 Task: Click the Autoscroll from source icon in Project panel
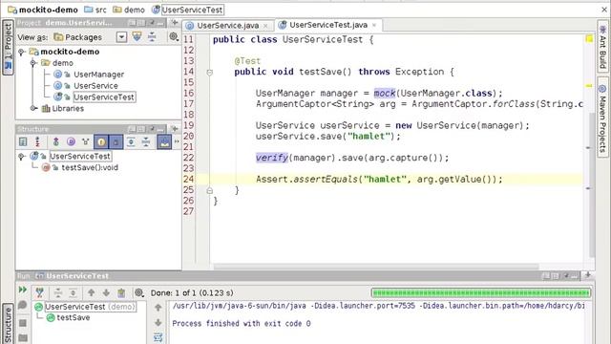click(137, 36)
